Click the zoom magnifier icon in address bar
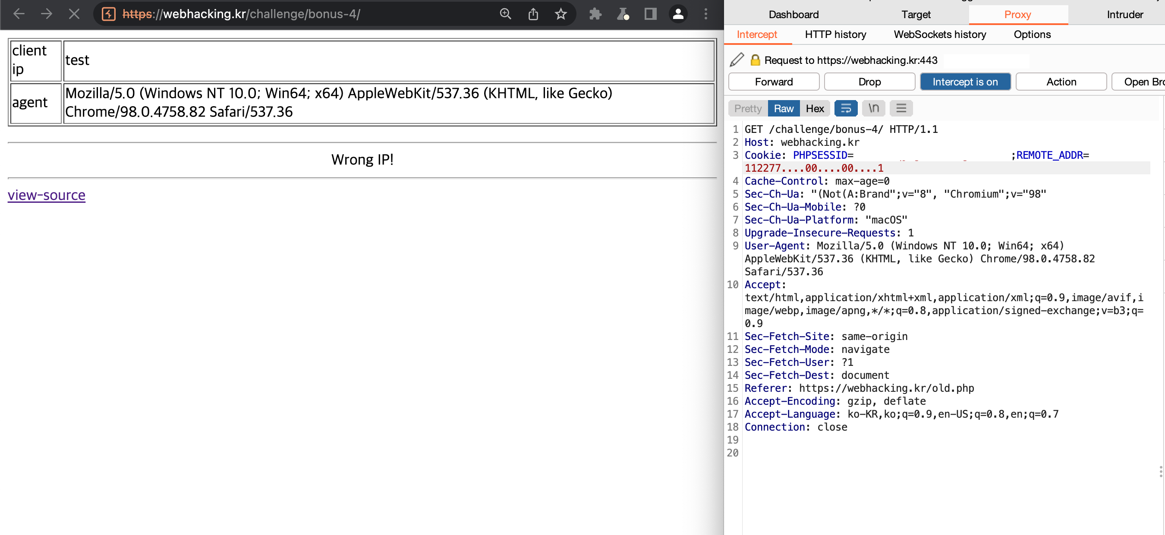The height and width of the screenshot is (535, 1165). pos(505,14)
